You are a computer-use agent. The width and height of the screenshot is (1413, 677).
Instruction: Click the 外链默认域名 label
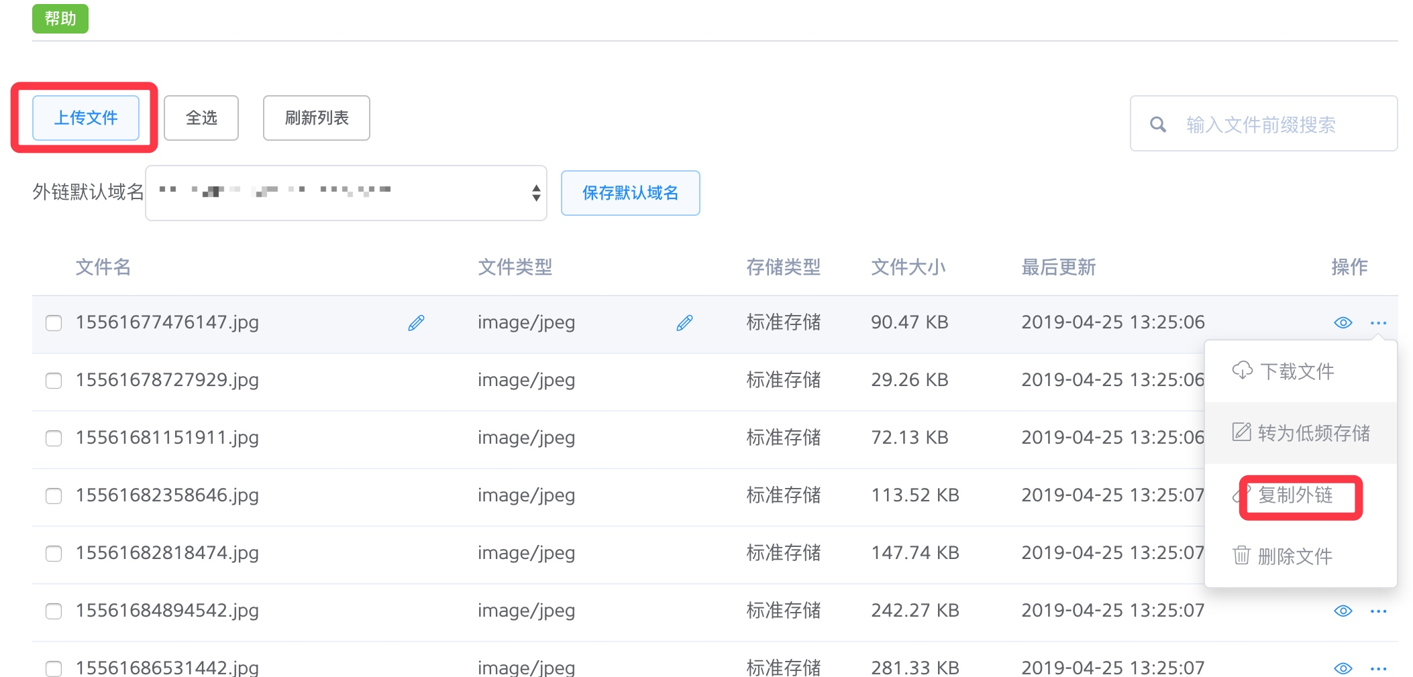point(89,193)
